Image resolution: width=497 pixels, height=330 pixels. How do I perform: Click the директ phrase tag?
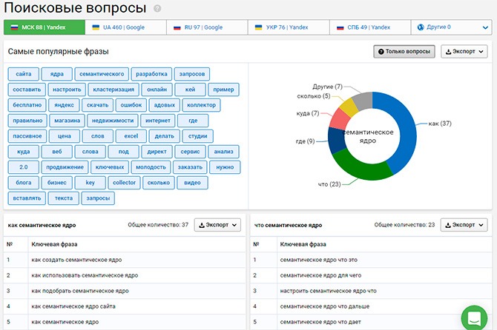(x=157, y=152)
